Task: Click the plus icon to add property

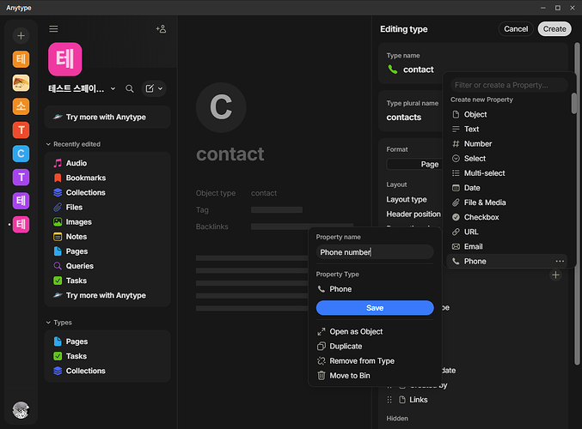Action: pyautogui.click(x=555, y=275)
